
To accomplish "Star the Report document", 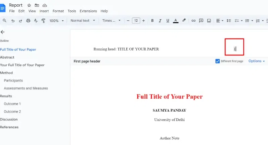I will click(x=29, y=5).
